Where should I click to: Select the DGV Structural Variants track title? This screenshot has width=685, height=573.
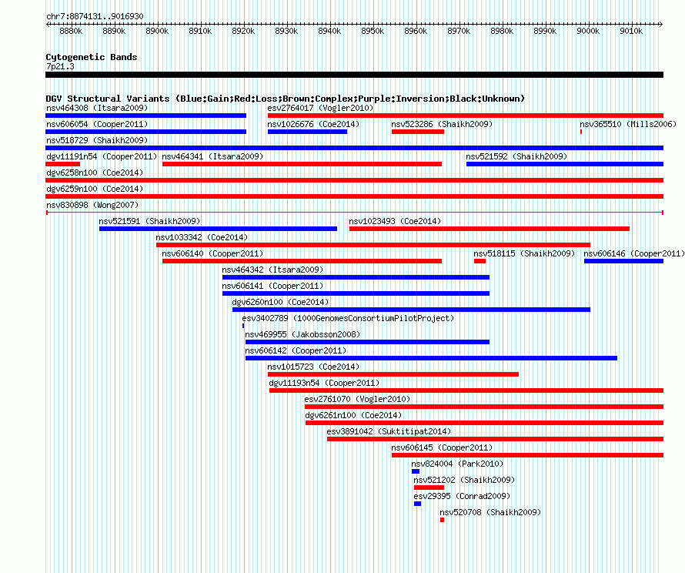[286, 99]
